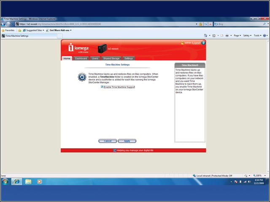Click Add to Favorites Bar star icon
270x202 pixels.
(20, 30)
